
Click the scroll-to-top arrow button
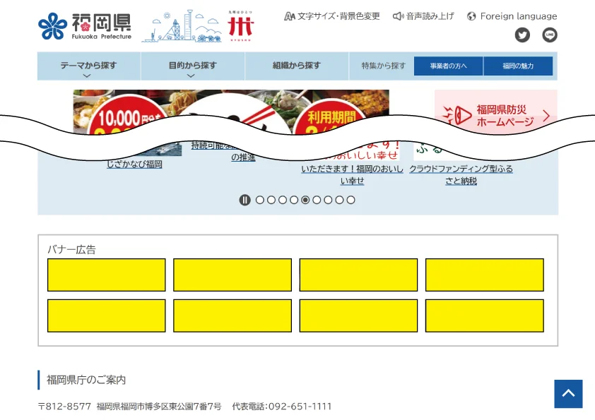[x=568, y=394]
